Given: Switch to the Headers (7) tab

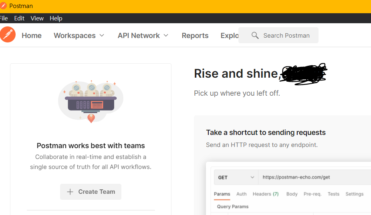Looking at the screenshot, I should click(266, 194).
